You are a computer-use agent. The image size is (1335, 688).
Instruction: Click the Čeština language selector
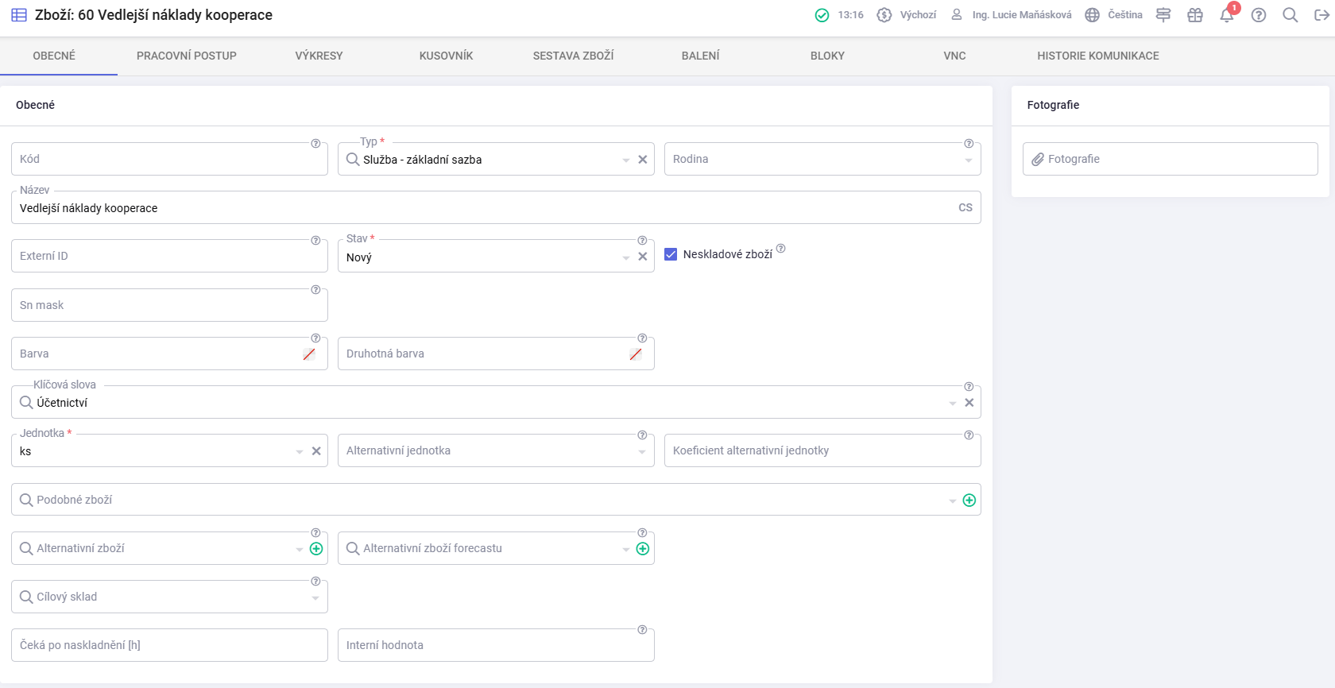[1113, 15]
